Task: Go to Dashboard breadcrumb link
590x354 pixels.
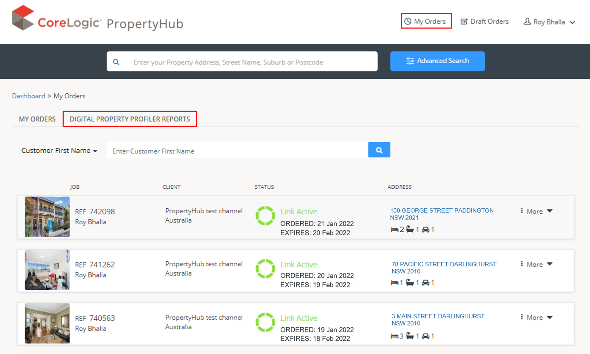Action: pos(29,96)
